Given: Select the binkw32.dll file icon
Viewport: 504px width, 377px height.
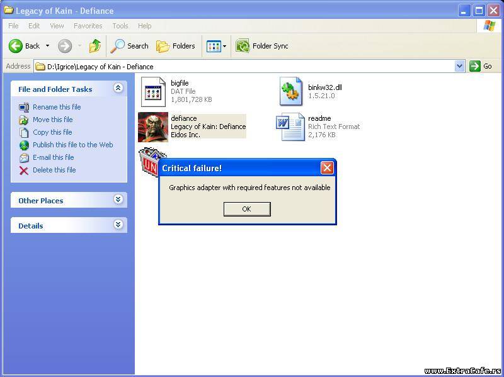Looking at the screenshot, I should 291,92.
